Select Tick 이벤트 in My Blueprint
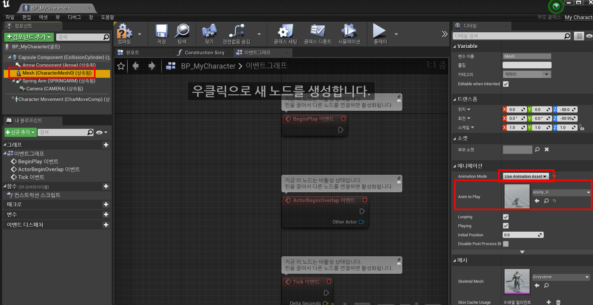 tap(31, 177)
